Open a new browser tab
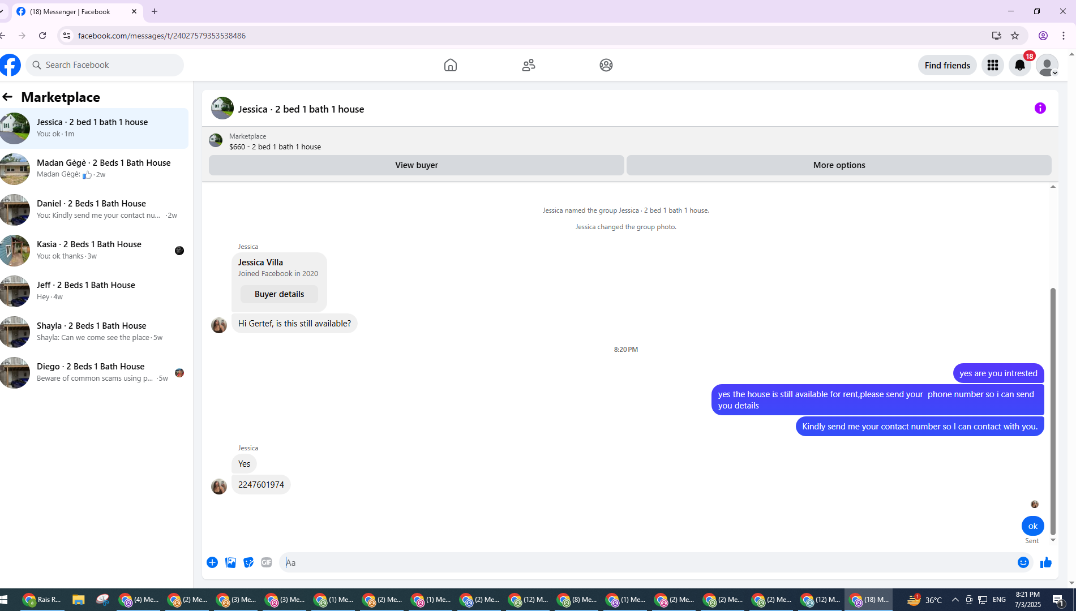This screenshot has height=611, width=1076. click(x=155, y=11)
